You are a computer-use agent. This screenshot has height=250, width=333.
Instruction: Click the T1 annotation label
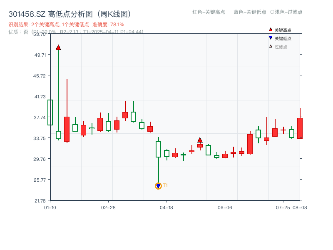point(165,185)
